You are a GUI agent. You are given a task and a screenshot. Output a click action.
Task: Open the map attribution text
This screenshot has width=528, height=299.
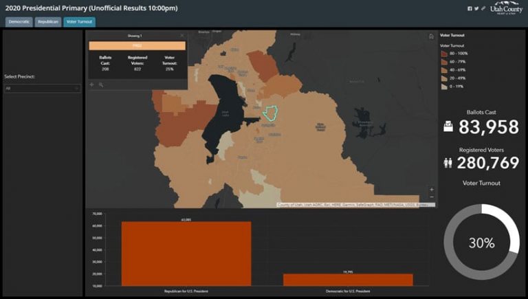(x=355, y=205)
